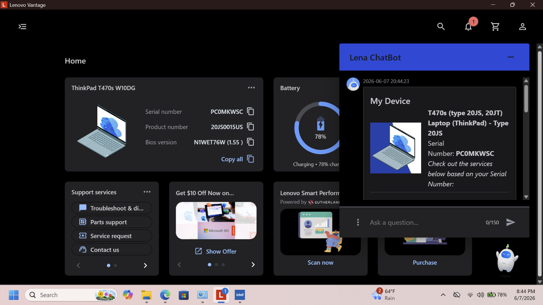Viewport: 543px width, 305px height.
Task: Click the Purchase link
Action: [425, 263]
